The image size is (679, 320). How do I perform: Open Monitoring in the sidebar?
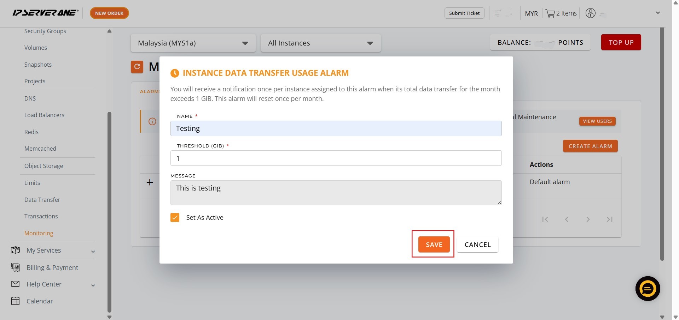click(x=39, y=233)
